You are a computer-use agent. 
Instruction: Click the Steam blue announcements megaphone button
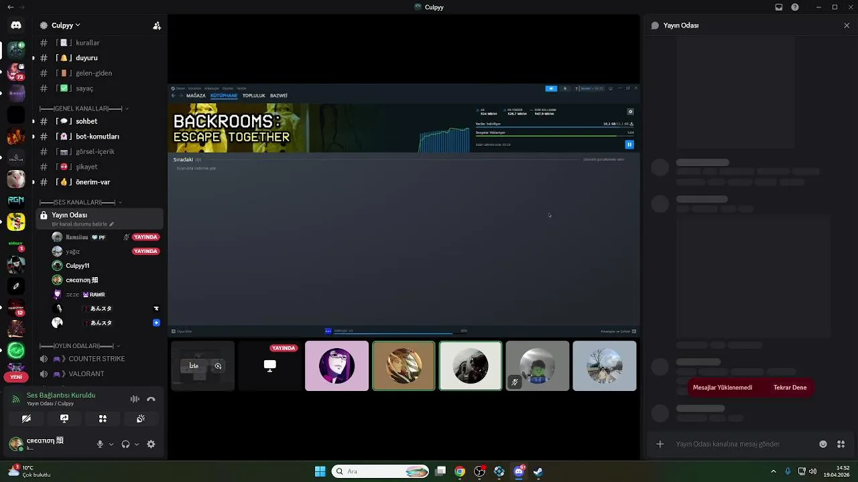pos(551,88)
